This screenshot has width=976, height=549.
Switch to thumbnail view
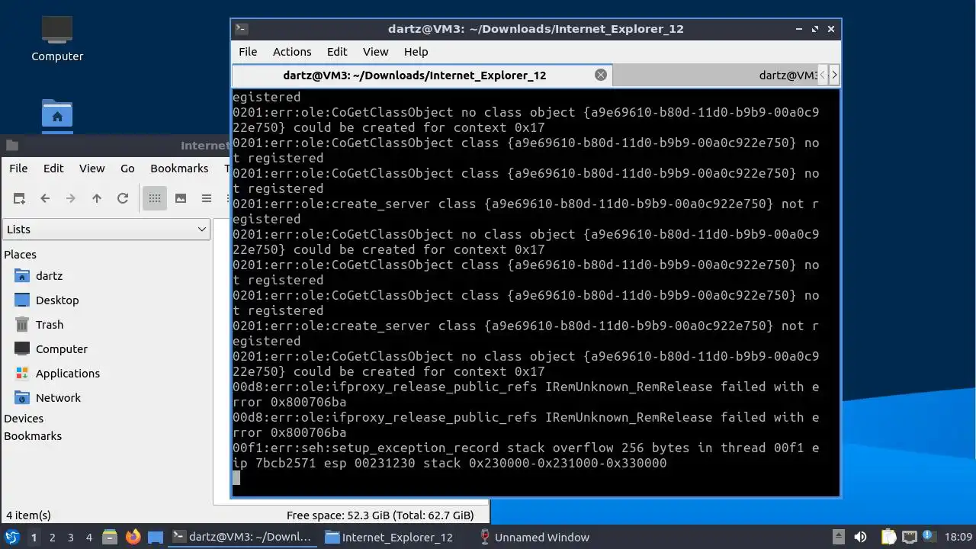coord(181,198)
